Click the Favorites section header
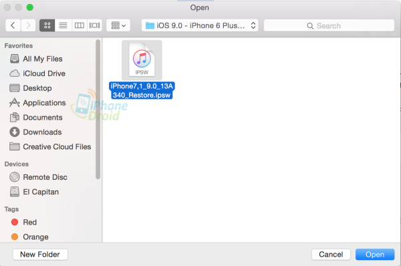The image size is (401, 266). coord(19,46)
